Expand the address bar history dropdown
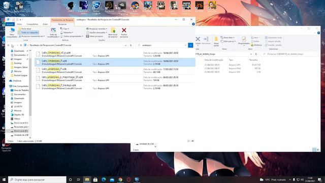This screenshot has width=325, height=183. click(125, 45)
